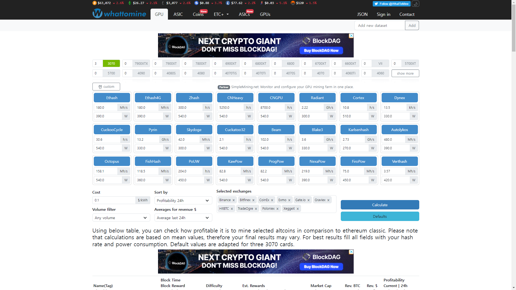Toggle the 3070 GPU button
Viewport: 516px width, 290px height.
tap(111, 64)
